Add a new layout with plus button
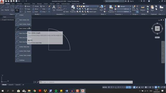The height and width of the screenshot is (93, 166). click(23, 84)
